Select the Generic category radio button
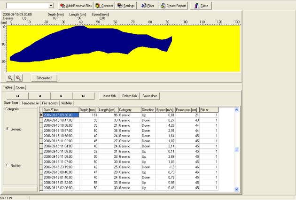The height and width of the screenshot is (200, 296). coord(8,129)
